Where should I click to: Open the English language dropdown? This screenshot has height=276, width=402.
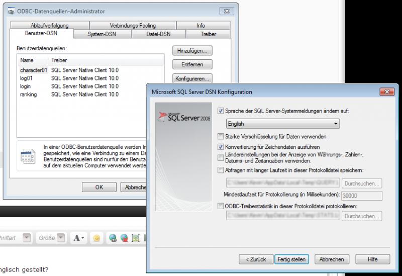[281, 123]
